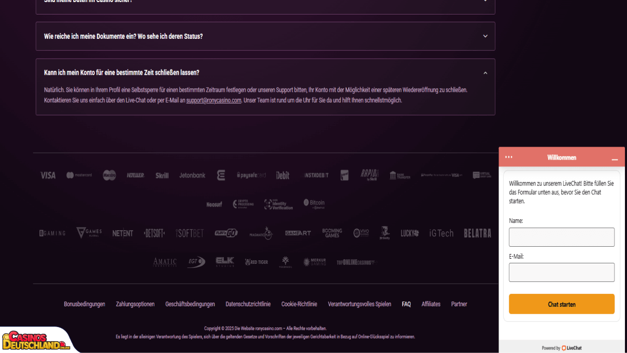Minimize the Willkommen chat widget
This screenshot has width=627, height=353.
click(x=615, y=159)
